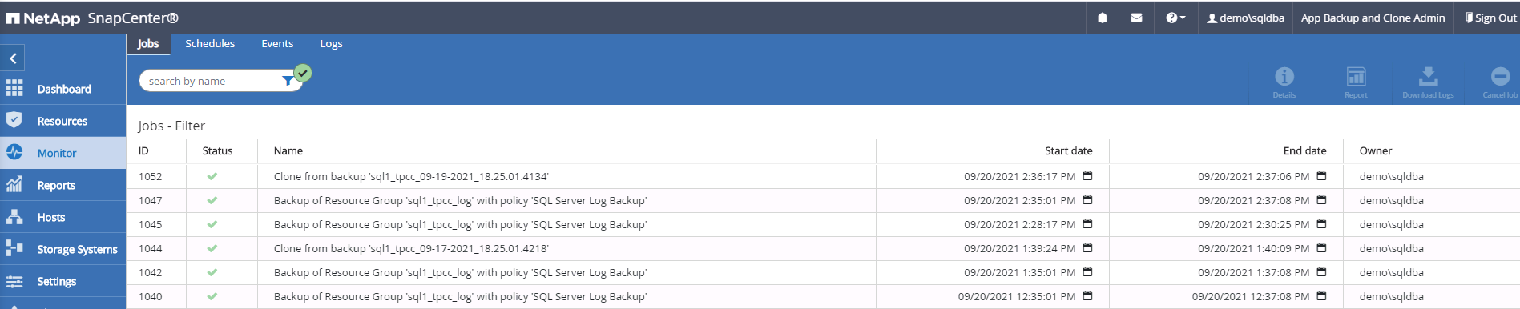Click start date calendar icon for 2:36:17 PM

[x=1087, y=175]
